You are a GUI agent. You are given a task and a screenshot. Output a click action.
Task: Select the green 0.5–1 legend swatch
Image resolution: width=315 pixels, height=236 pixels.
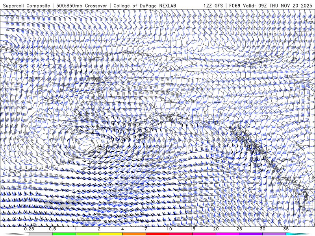(x=64, y=234)
